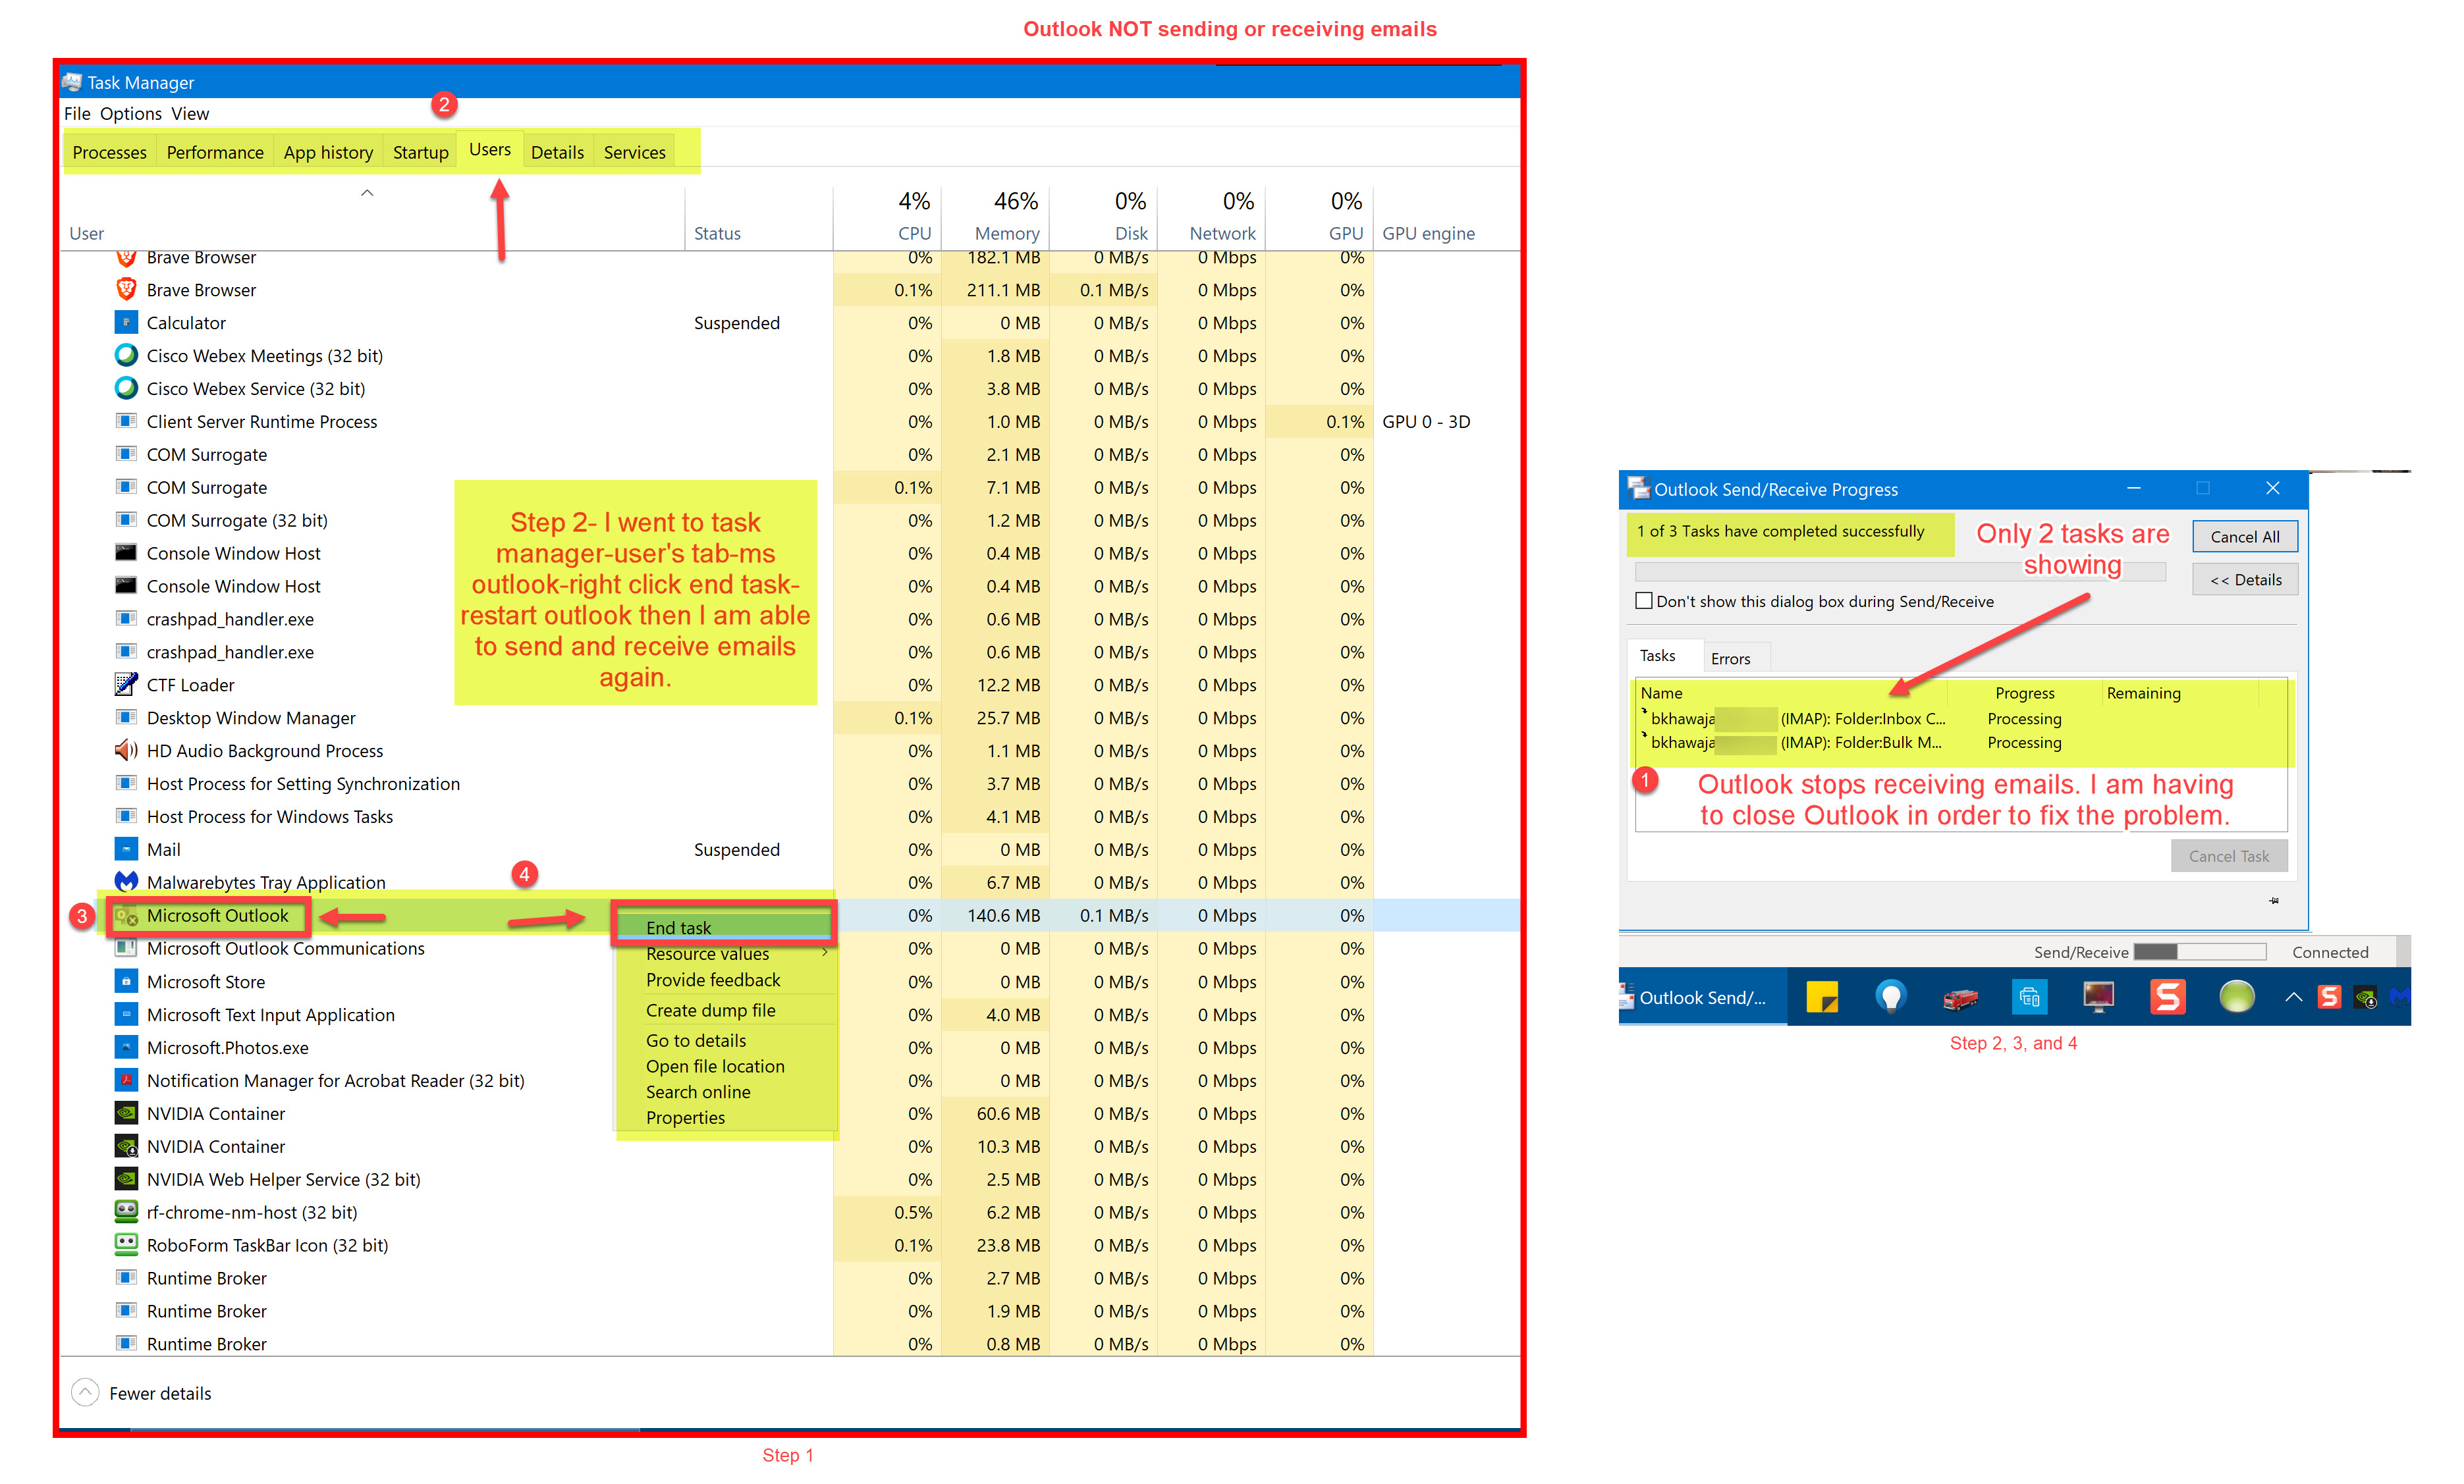
Task: Click the Cancel Task button
Action: [x=2229, y=857]
